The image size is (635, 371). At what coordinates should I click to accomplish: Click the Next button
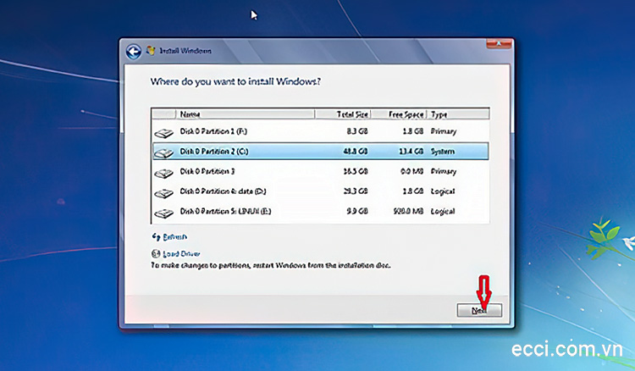pos(479,310)
